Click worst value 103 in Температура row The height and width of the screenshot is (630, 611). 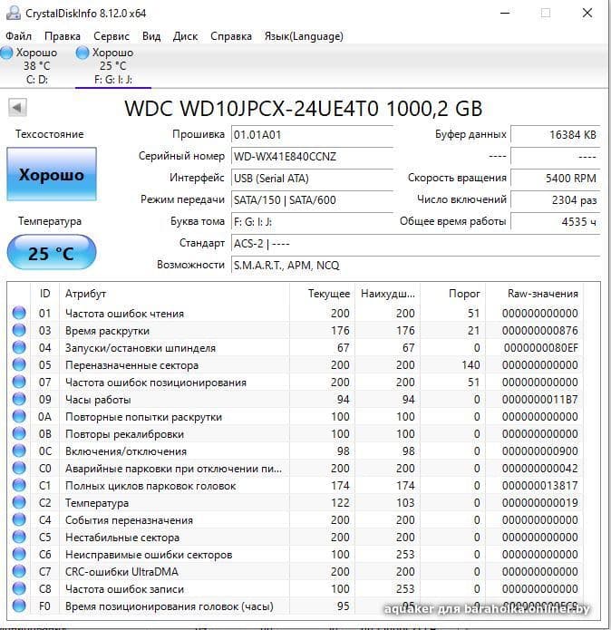[x=405, y=502]
